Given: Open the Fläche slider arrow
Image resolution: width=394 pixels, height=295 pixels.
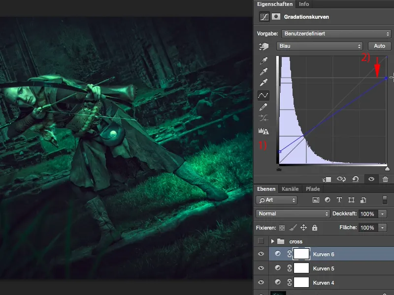Looking at the screenshot, I should [383, 228].
